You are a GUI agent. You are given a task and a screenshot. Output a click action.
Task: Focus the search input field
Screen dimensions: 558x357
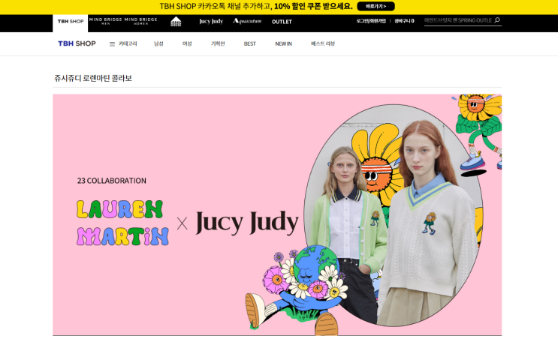tap(458, 20)
